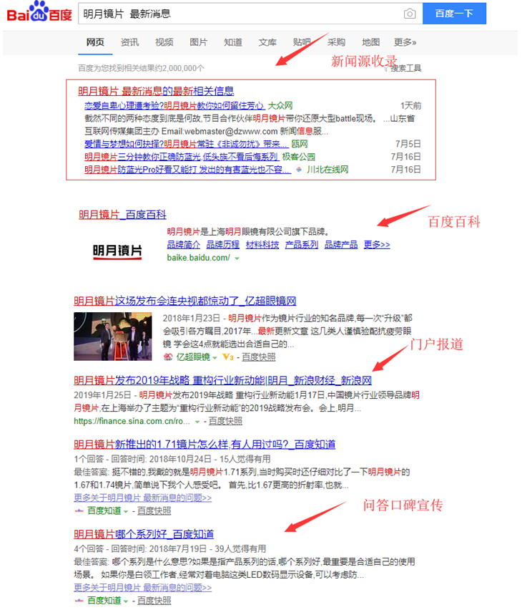Click the press conference photo thumbnail

tap(113, 336)
